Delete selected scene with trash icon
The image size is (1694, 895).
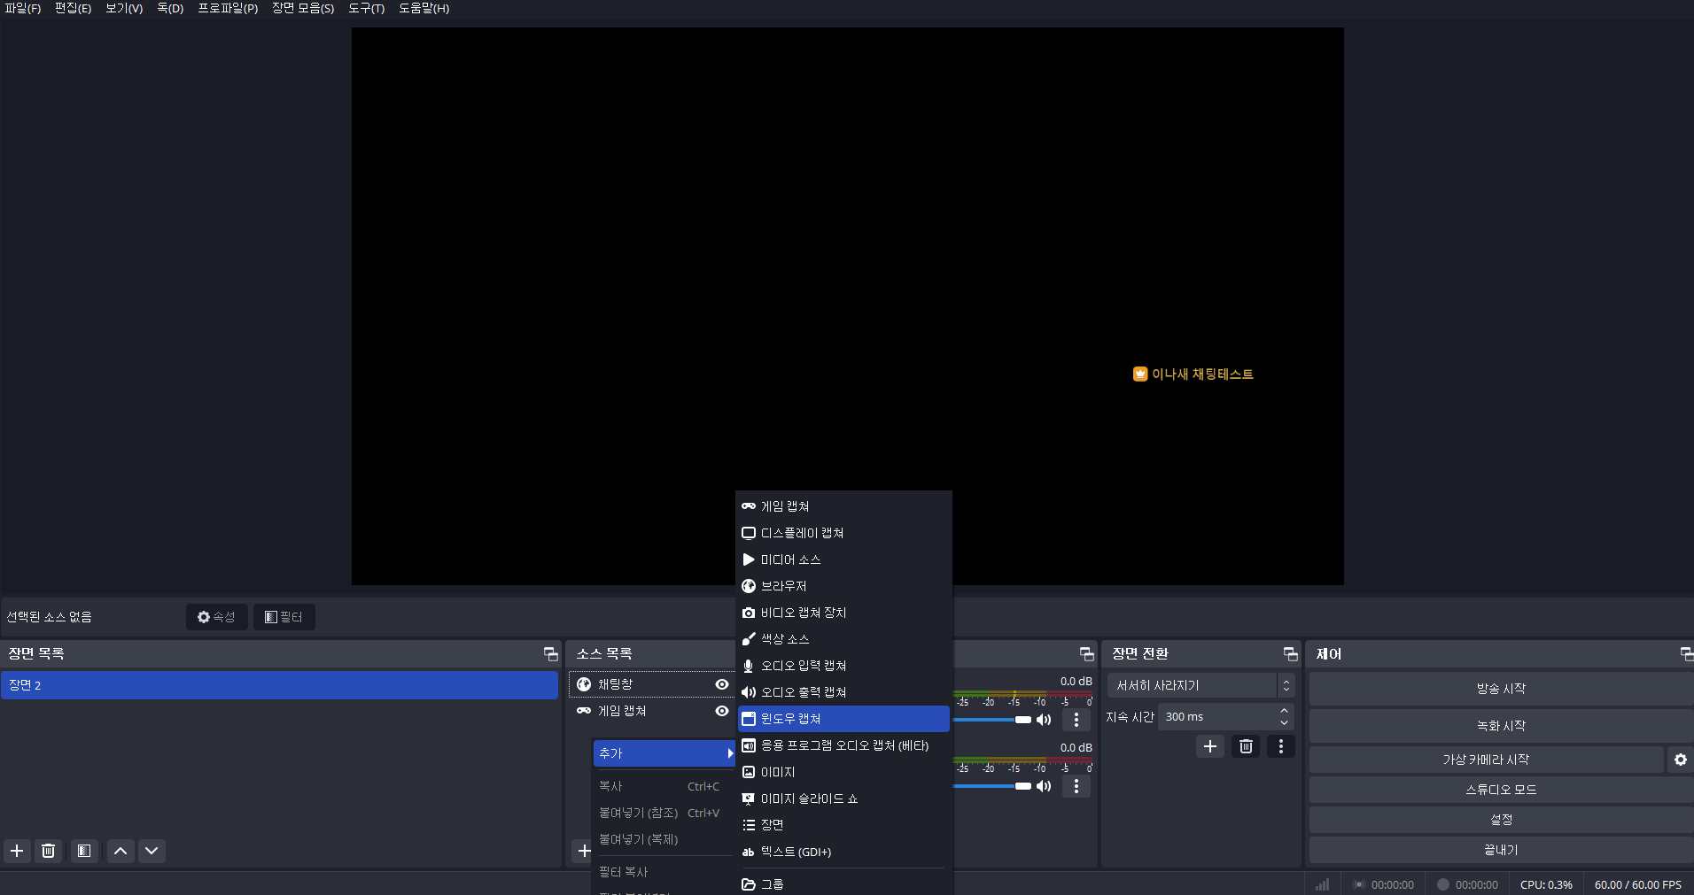(49, 851)
